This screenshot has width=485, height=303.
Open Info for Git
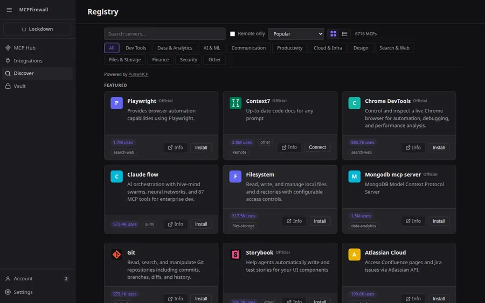click(x=175, y=299)
